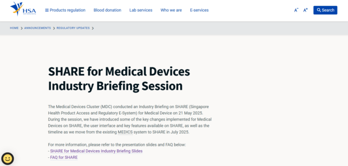Open the FAQ for SHARE link

click(64, 157)
